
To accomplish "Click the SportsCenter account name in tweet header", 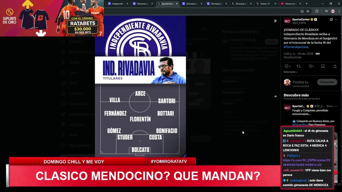I will coord(301,19).
